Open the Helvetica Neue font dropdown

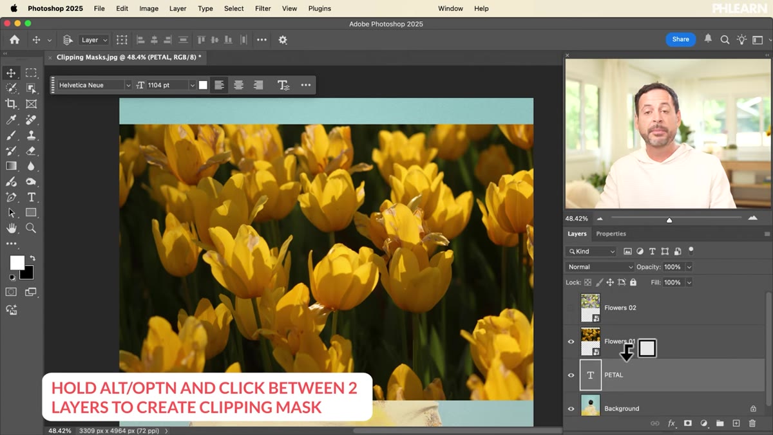click(x=94, y=85)
